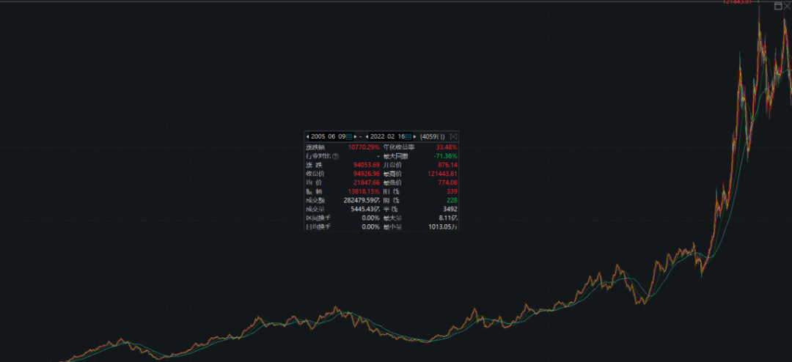The width and height of the screenshot is (792, 362).
Task: Step end date 2022 02 16 forward
Action: tap(414, 136)
